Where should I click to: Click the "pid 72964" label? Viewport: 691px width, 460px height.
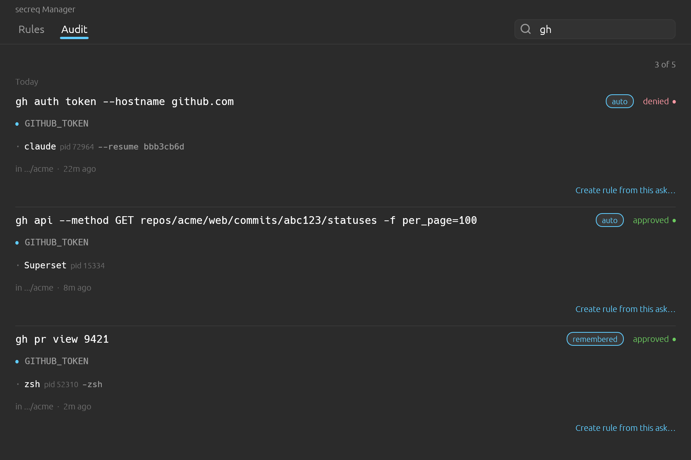coord(77,147)
